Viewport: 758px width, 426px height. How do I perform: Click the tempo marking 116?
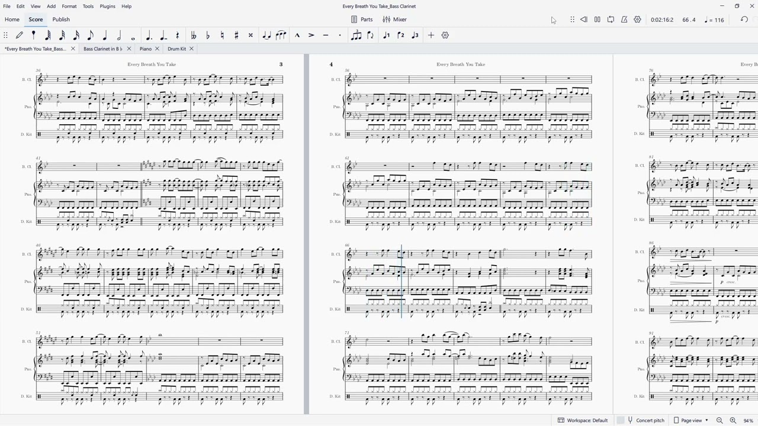point(715,20)
